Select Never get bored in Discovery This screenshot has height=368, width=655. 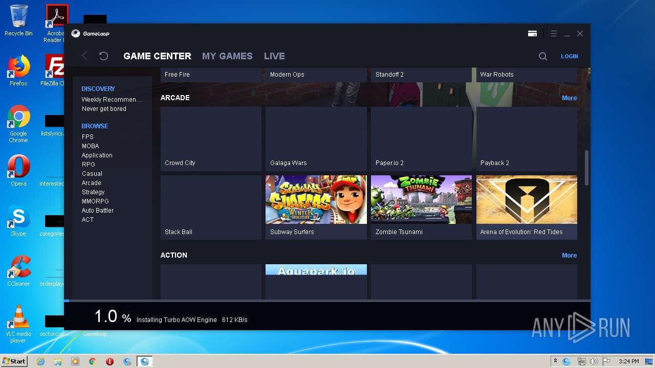tap(104, 109)
